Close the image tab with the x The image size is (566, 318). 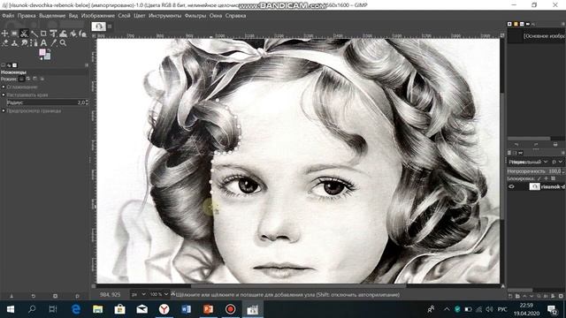point(110,26)
